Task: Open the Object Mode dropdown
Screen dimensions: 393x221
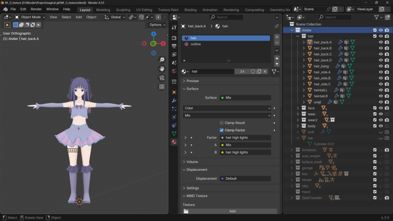Action: (30, 17)
